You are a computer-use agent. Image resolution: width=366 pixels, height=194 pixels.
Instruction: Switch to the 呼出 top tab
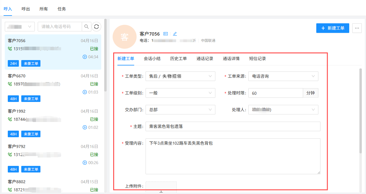pyautogui.click(x=26, y=9)
